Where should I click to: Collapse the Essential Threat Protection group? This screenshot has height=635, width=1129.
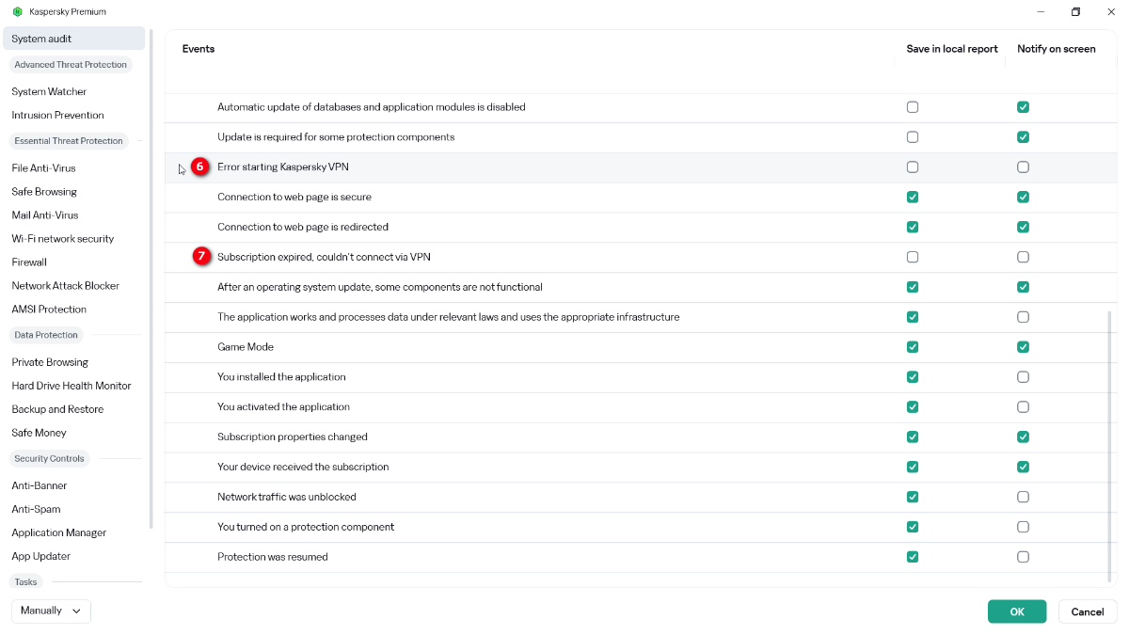(x=69, y=141)
